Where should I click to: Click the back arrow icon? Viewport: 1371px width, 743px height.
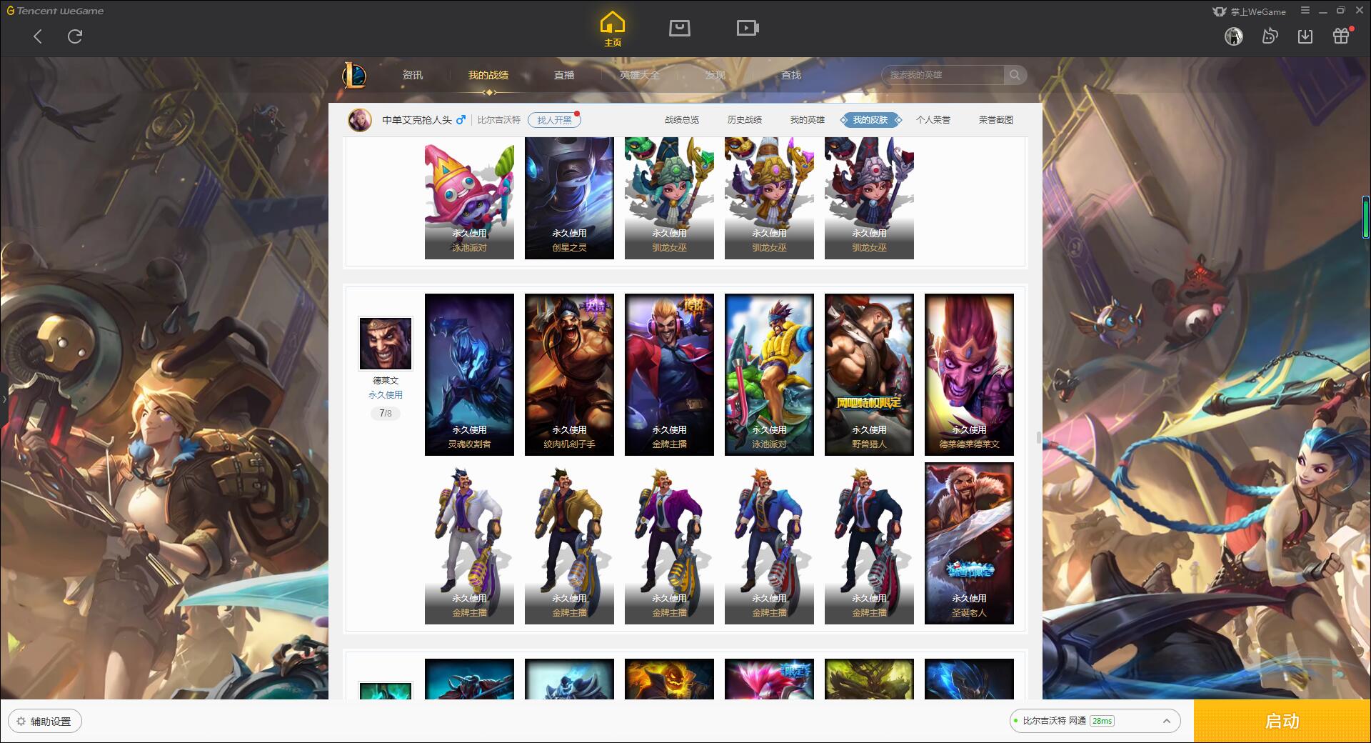point(38,36)
